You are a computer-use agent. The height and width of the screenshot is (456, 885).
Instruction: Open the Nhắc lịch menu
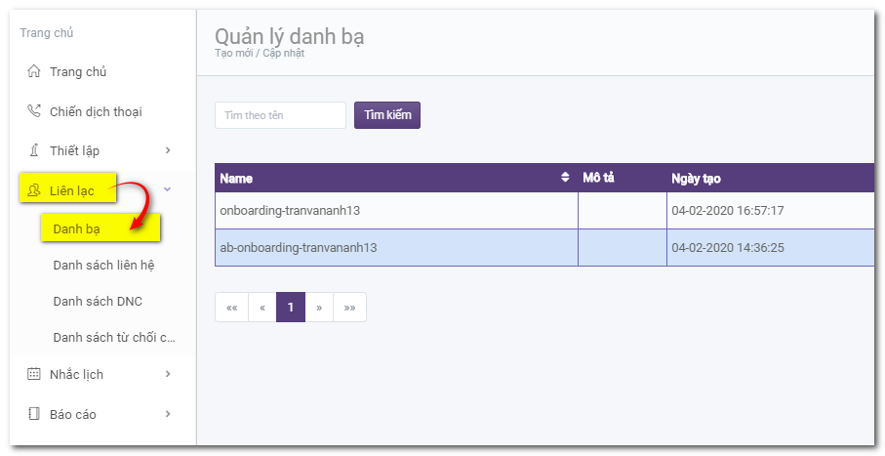tap(76, 375)
